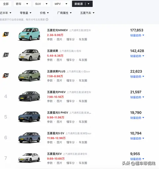Screen dimensions: 159x169
Task: Click the sales figure 177,853
Action: pyautogui.click(x=137, y=30)
